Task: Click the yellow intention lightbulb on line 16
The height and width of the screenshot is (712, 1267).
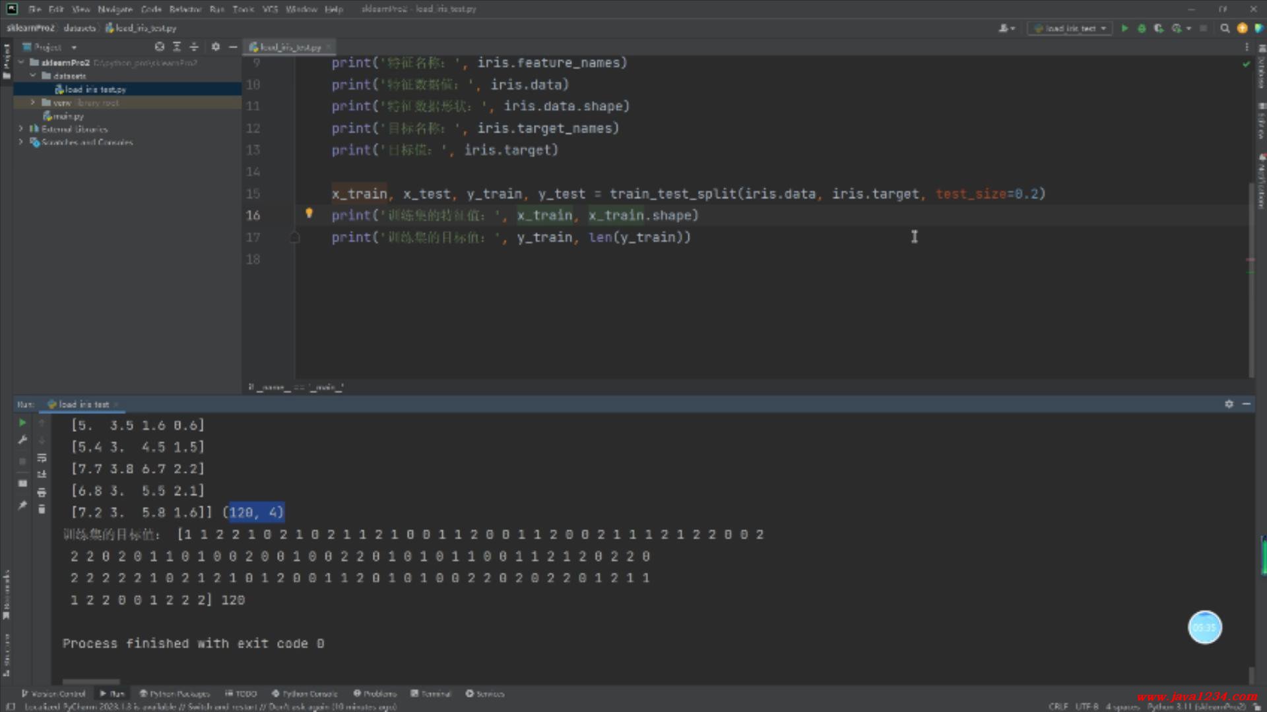Action: click(x=309, y=213)
